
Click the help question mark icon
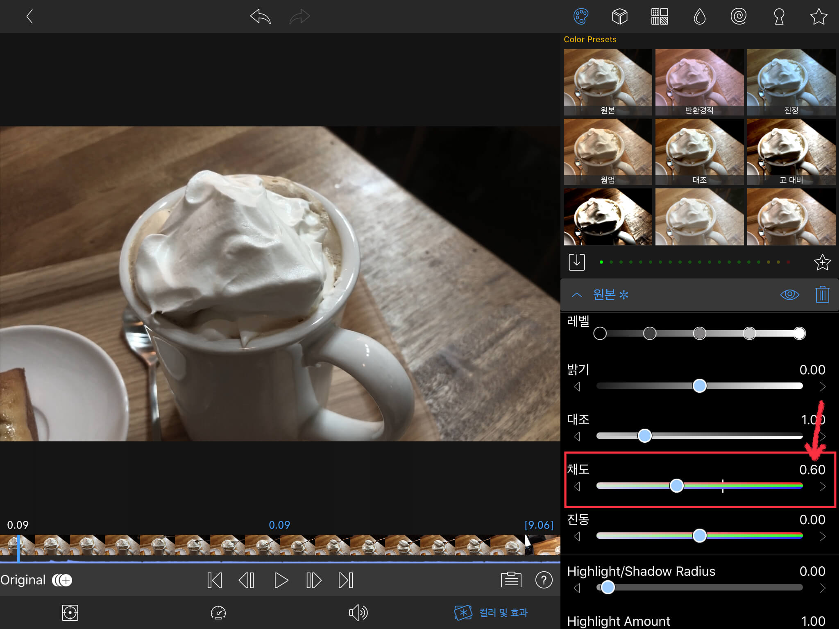point(544,580)
